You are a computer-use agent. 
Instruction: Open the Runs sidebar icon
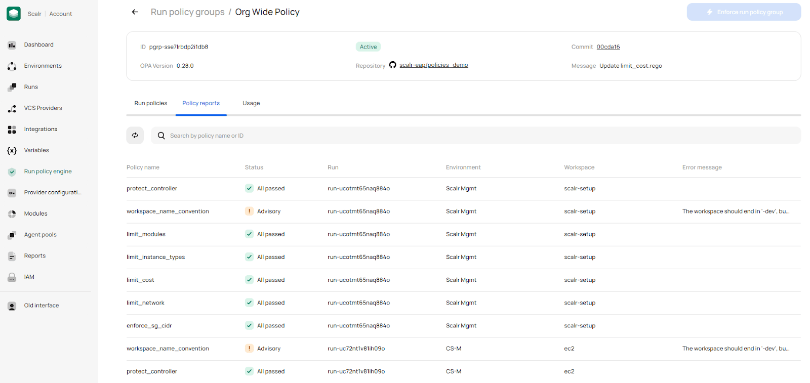click(x=12, y=87)
